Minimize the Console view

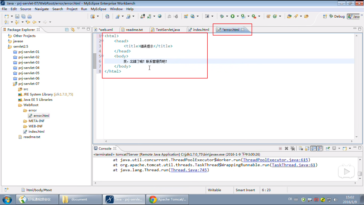pyautogui.click(x=355, y=148)
